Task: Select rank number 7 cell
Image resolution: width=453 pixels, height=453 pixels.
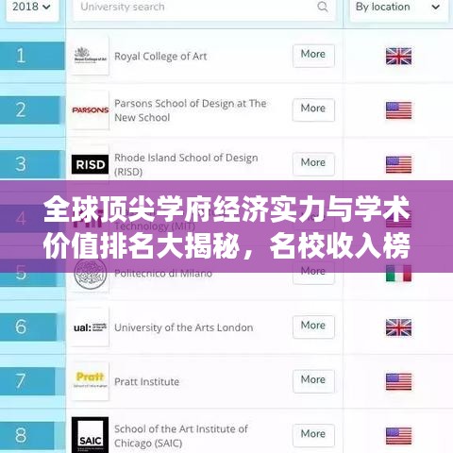Action: pos(27,381)
